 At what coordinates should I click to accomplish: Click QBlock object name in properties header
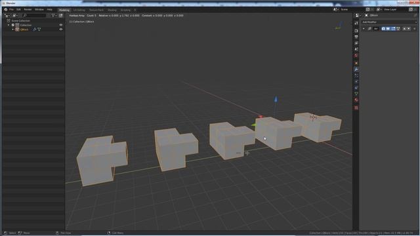pos(373,16)
